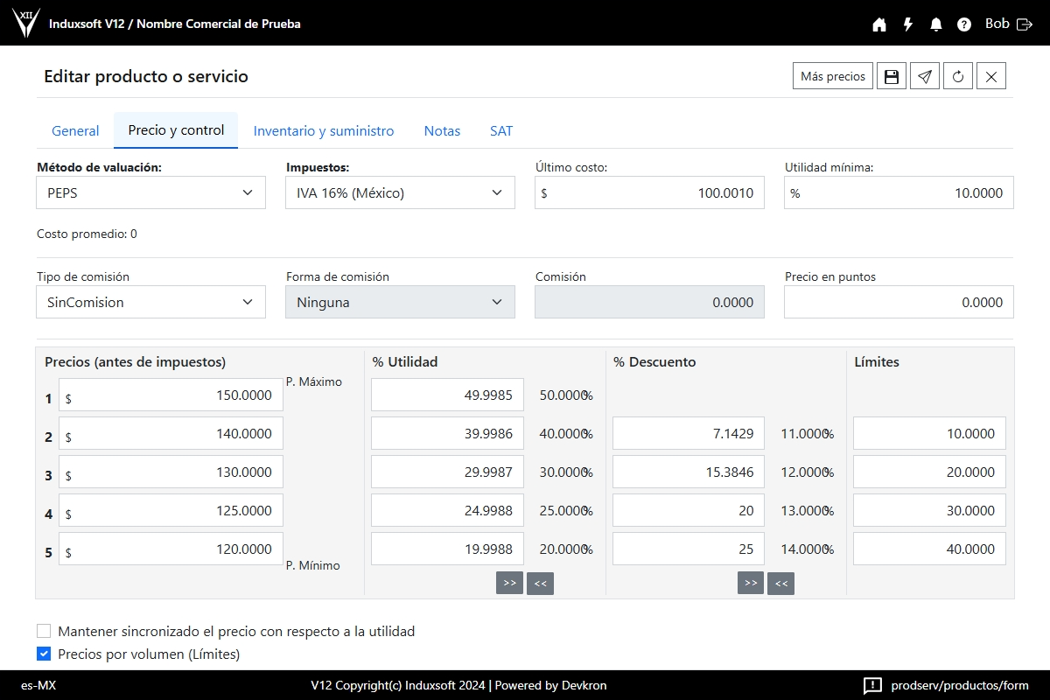1050x700 pixels.
Task: Expand the Impuestos dropdown
Action: click(400, 192)
